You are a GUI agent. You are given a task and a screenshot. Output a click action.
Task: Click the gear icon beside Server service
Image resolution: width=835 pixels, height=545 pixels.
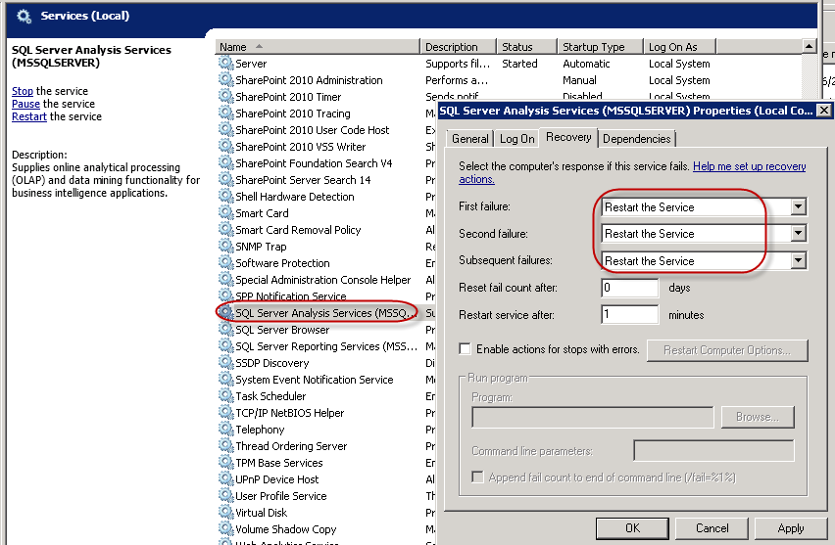tap(225, 64)
